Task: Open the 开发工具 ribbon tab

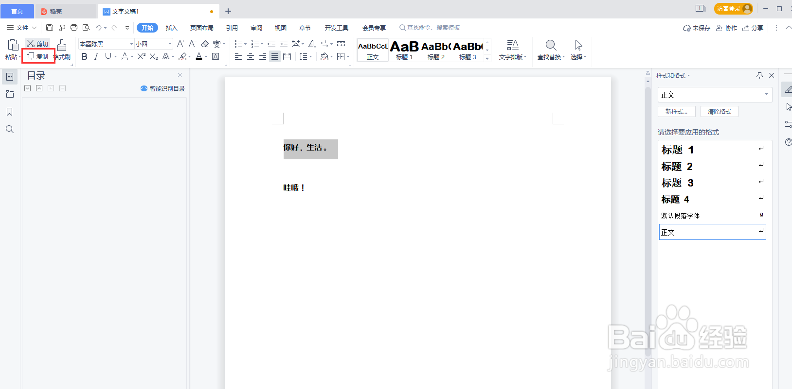Action: [337, 28]
